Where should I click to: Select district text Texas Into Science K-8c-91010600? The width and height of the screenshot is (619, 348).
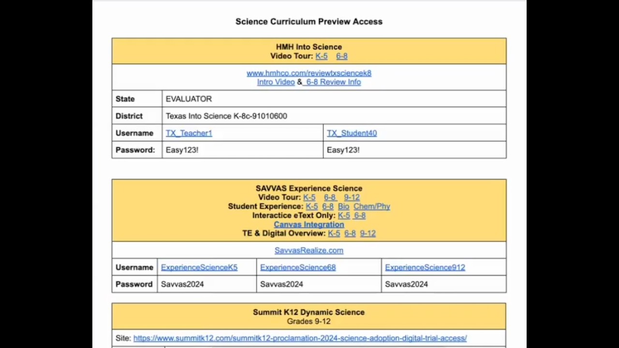226,116
